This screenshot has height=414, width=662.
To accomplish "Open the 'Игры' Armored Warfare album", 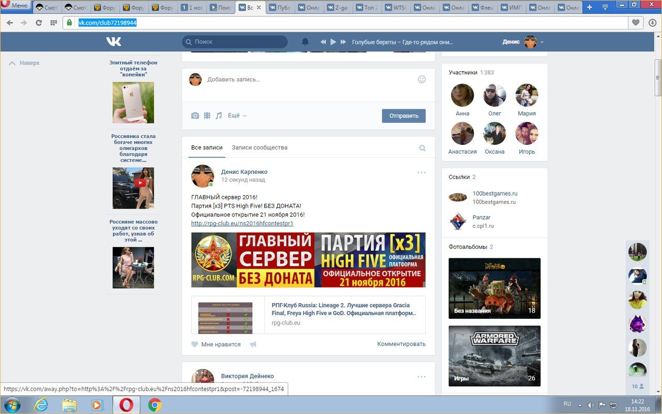I will tap(494, 356).
